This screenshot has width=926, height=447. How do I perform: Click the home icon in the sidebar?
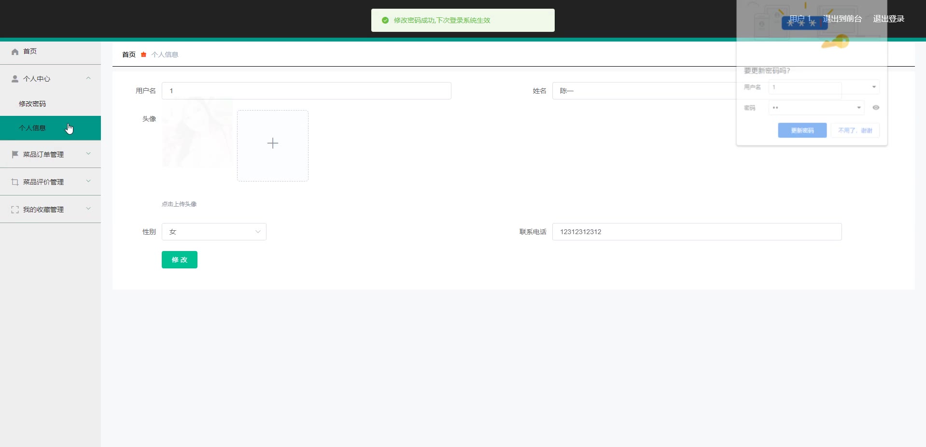(x=15, y=52)
